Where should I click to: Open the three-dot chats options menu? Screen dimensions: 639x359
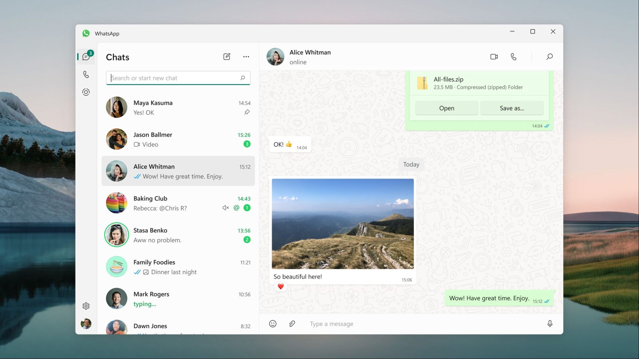pos(246,57)
